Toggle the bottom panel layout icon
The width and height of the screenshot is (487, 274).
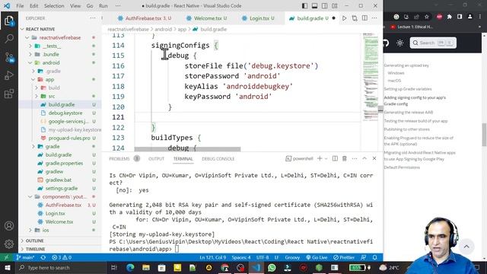pos(314,6)
